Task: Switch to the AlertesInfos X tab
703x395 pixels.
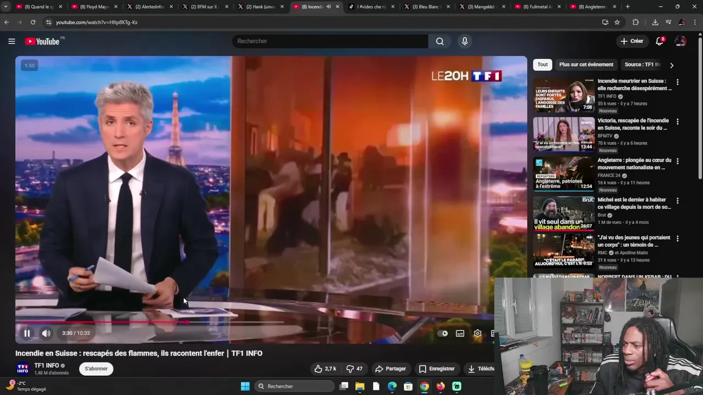Action: click(148, 7)
